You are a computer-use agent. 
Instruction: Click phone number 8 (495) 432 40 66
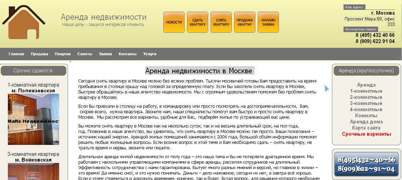375,35
